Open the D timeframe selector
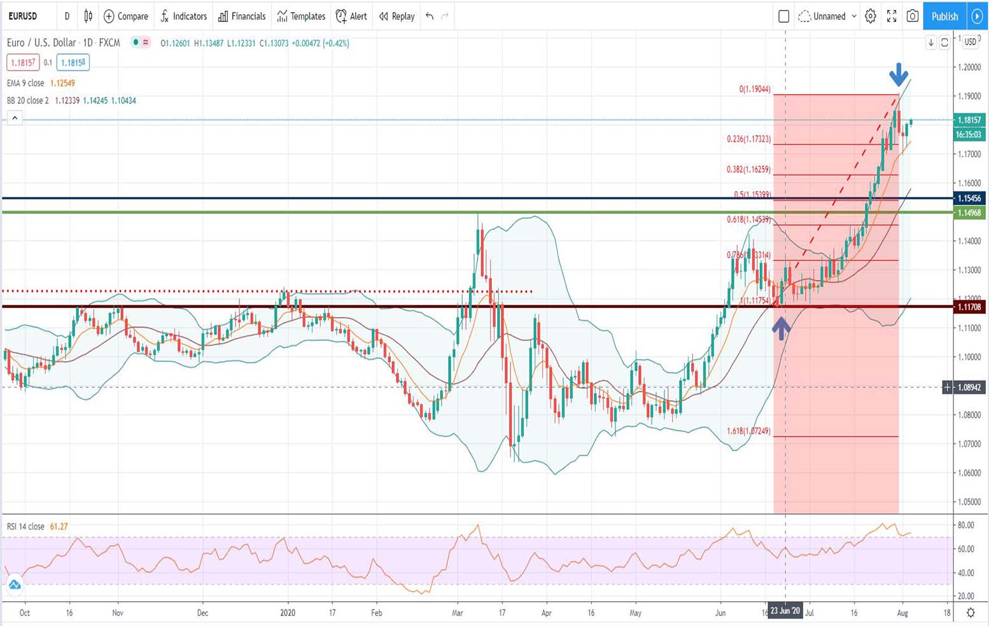 67,17
